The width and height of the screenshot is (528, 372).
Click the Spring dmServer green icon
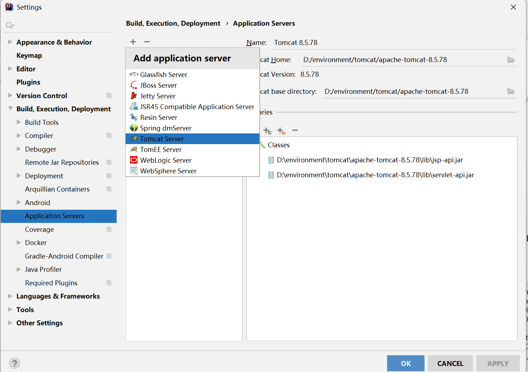(134, 128)
